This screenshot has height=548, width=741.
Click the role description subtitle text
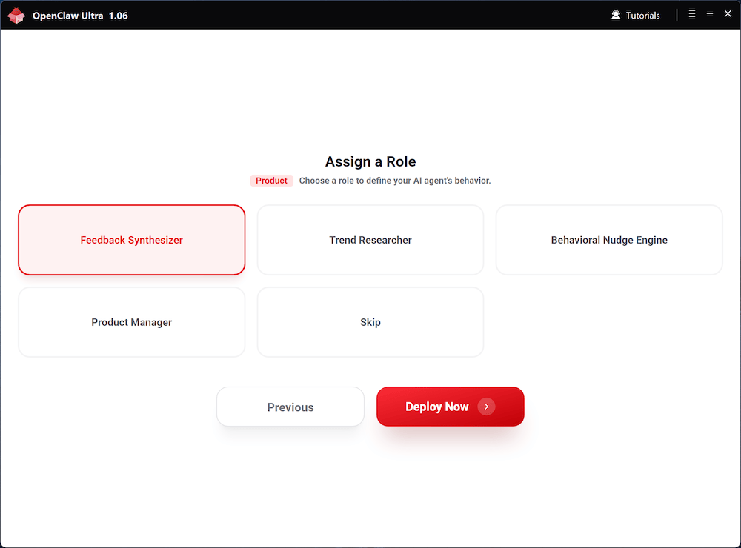tap(395, 181)
